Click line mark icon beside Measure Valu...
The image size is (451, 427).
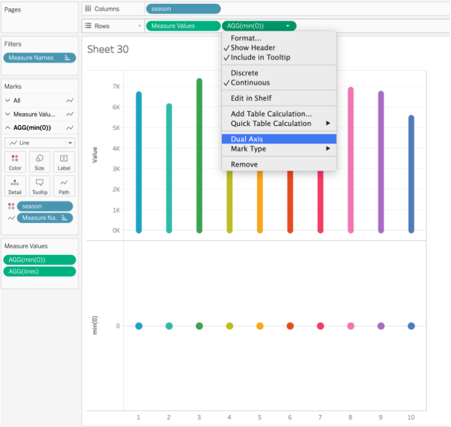point(70,114)
